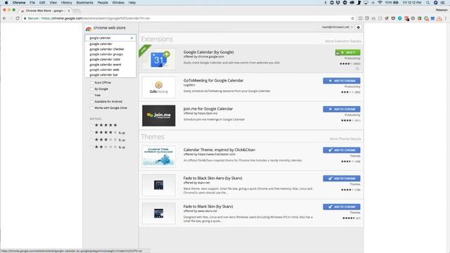The image size is (450, 253).
Task: Click the Chrome Web Store rainbow logo
Action: click(x=89, y=28)
